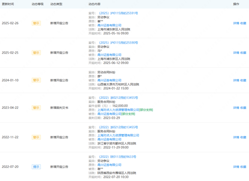
Task: Click 甬兴证券有限公司 defendant in 2023-04-22 row
Action: [110, 114]
